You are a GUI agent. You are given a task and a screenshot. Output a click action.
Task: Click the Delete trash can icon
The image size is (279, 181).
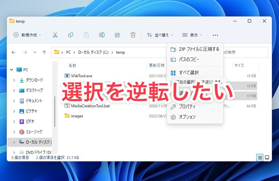[133, 35]
